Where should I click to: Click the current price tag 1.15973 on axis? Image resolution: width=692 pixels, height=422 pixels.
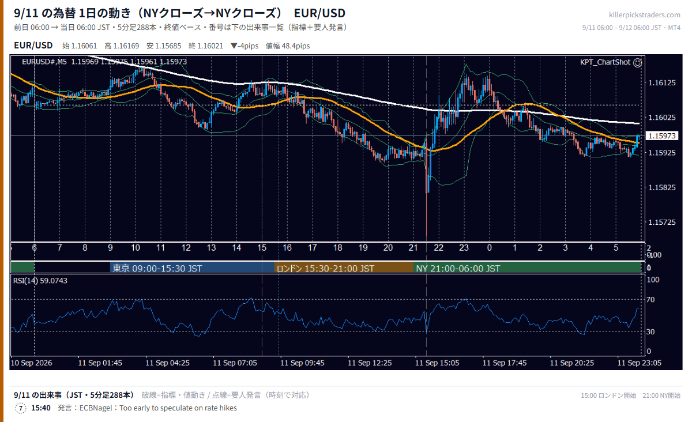(x=663, y=136)
